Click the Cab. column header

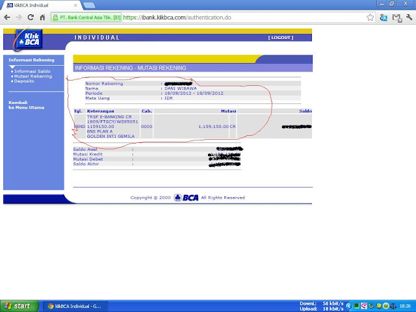point(147,111)
